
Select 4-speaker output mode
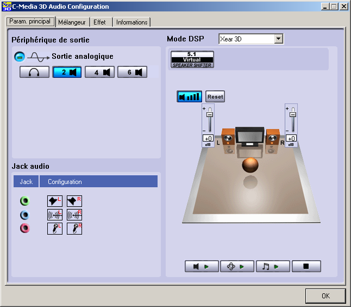(x=99, y=72)
